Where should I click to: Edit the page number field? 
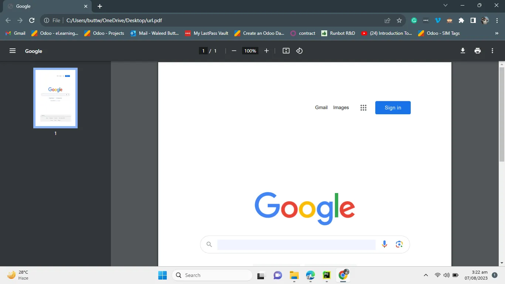click(203, 51)
